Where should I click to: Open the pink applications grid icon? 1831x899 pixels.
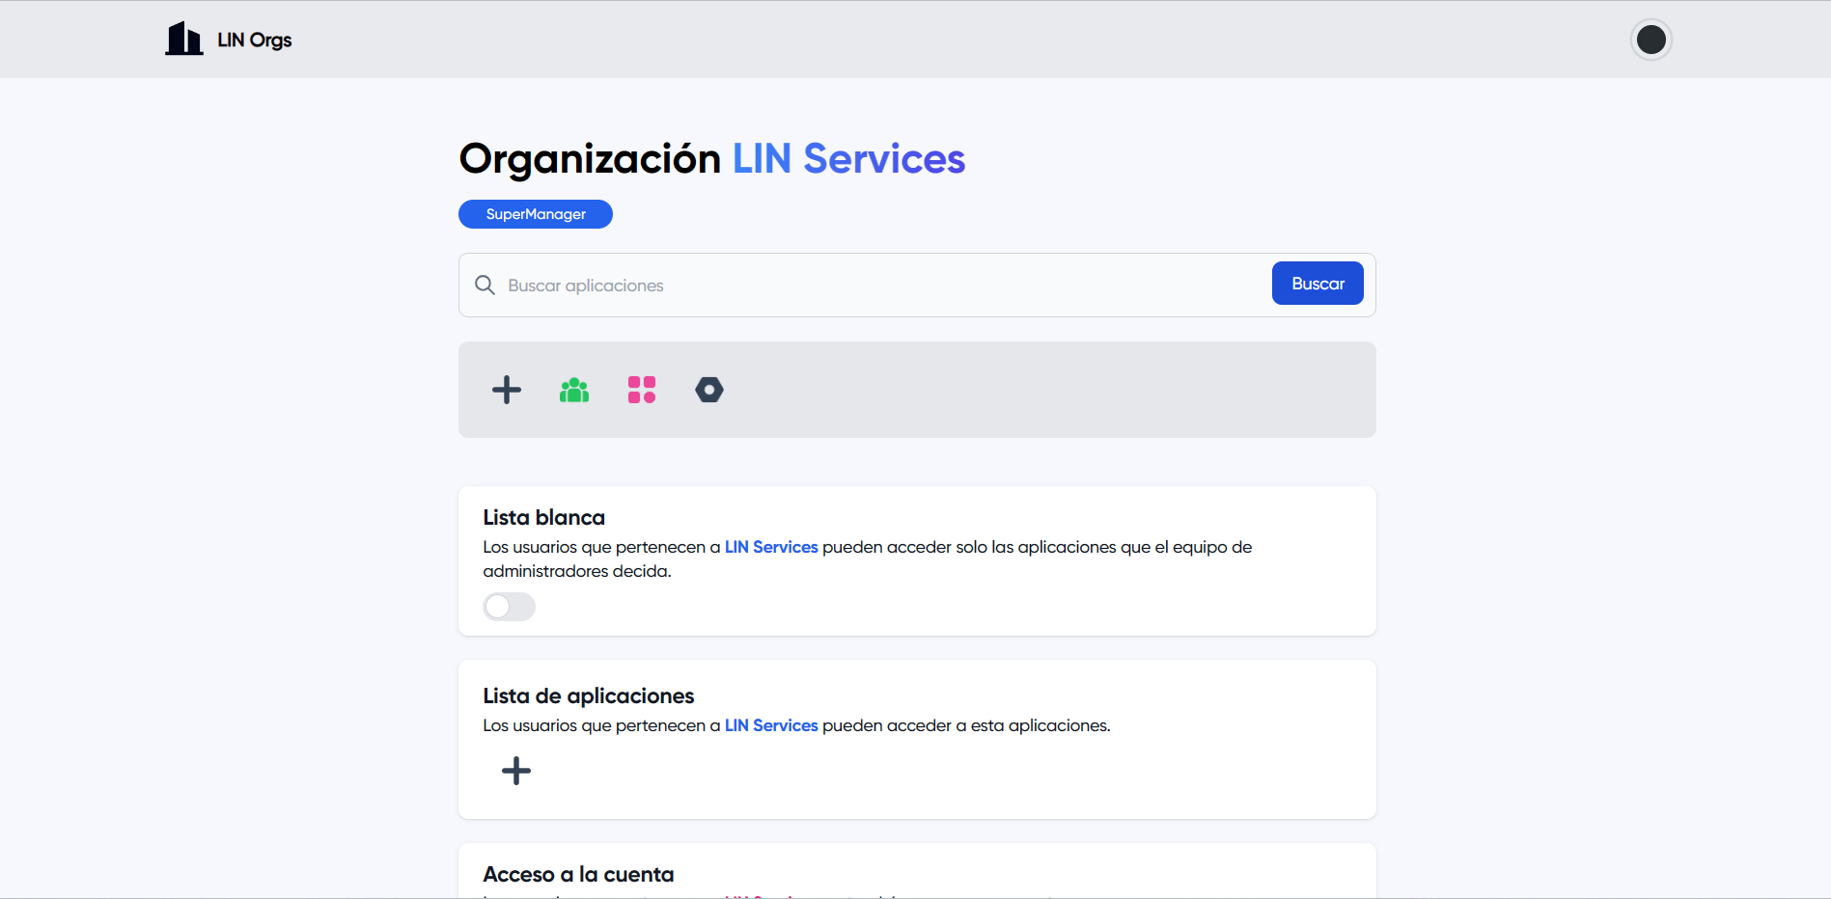point(641,390)
